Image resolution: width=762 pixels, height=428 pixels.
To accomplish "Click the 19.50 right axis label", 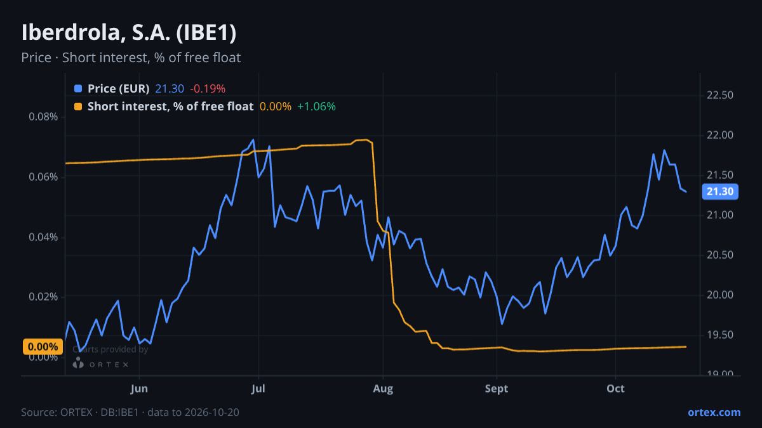I will [x=720, y=335].
